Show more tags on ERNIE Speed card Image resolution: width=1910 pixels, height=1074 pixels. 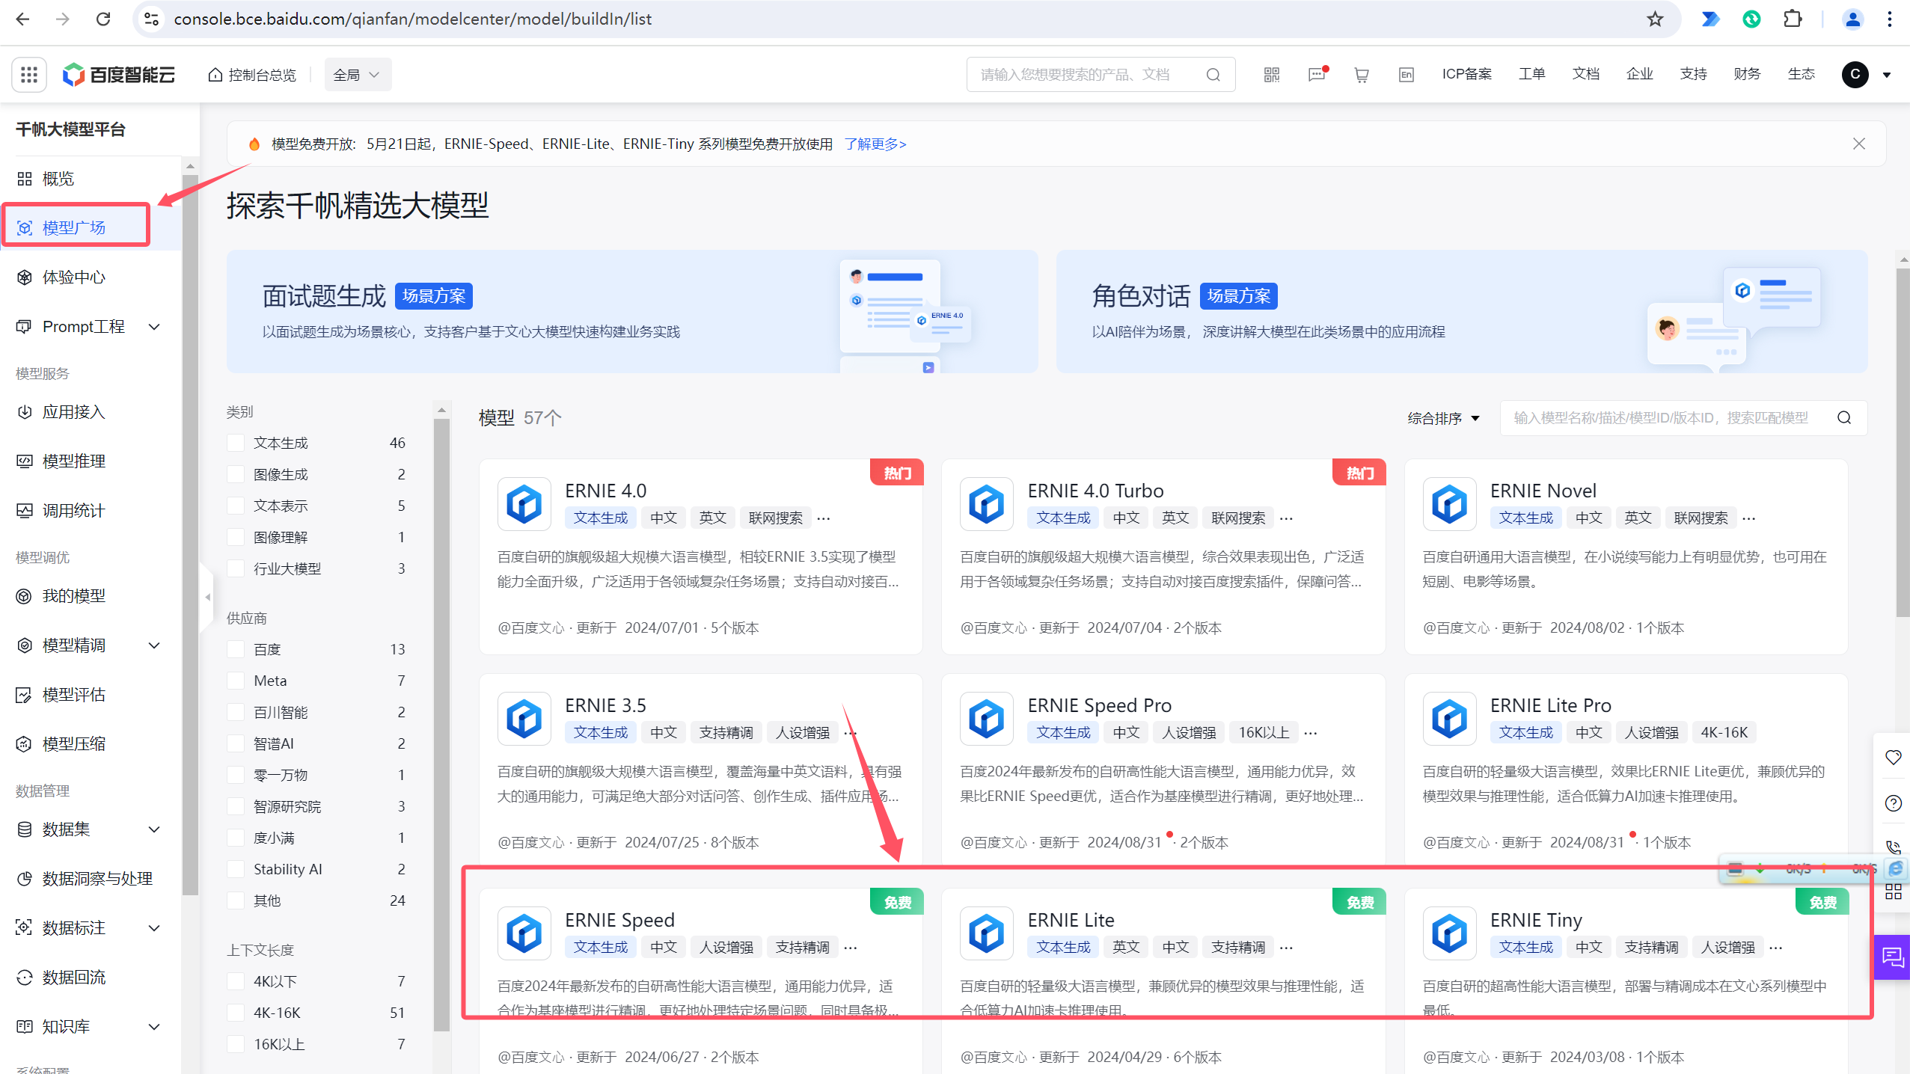click(851, 947)
